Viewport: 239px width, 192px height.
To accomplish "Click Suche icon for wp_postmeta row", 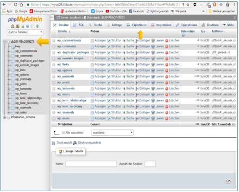I will tap(124, 77).
